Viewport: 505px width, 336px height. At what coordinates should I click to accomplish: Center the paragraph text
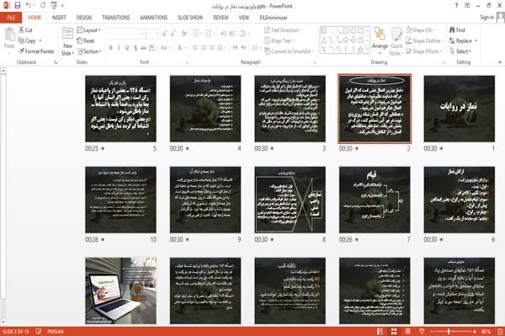tap(204, 48)
